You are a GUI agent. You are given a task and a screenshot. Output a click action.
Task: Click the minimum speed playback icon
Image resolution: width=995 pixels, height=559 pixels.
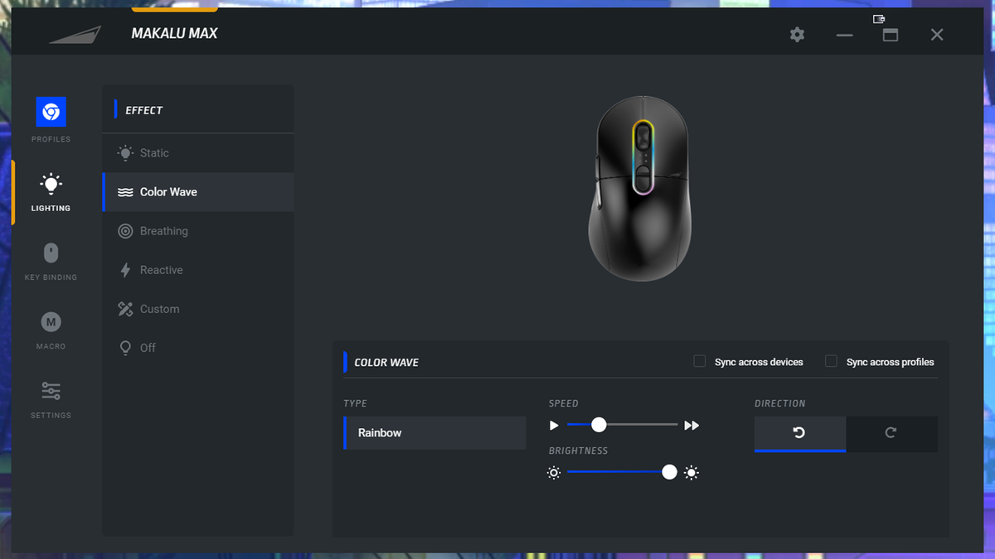click(554, 425)
